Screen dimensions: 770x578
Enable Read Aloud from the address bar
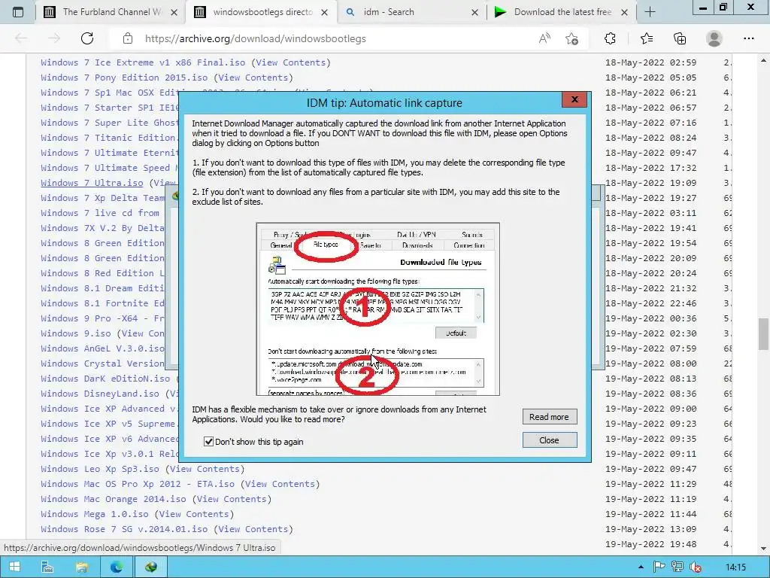point(544,38)
